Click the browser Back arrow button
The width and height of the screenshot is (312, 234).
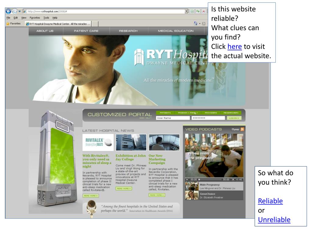pos(8,11)
